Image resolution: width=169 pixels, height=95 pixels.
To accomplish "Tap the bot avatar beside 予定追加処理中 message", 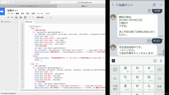I will (113, 47).
